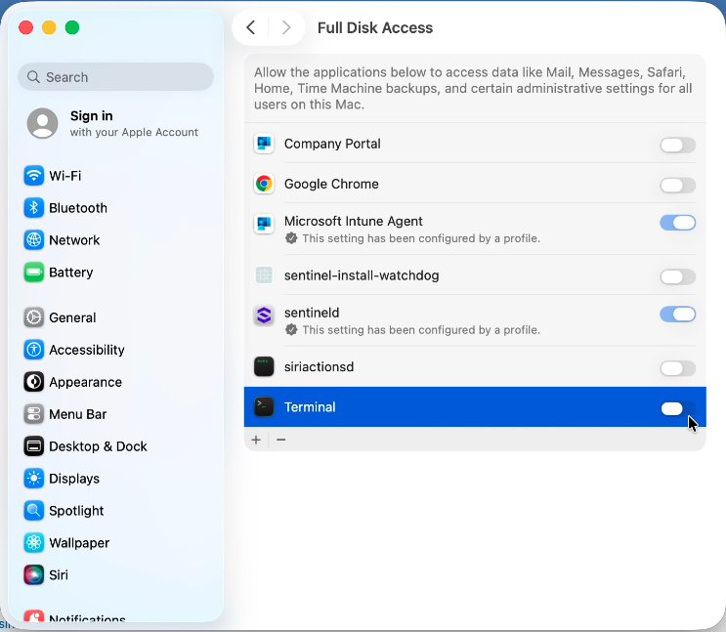Go forward with the right chevron
The width and height of the screenshot is (726, 632).
pos(286,27)
